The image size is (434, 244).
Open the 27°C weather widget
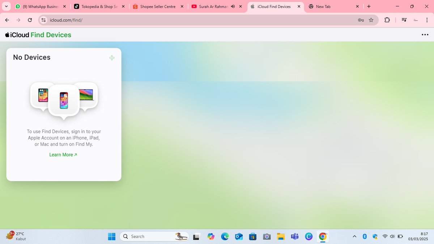click(x=16, y=236)
